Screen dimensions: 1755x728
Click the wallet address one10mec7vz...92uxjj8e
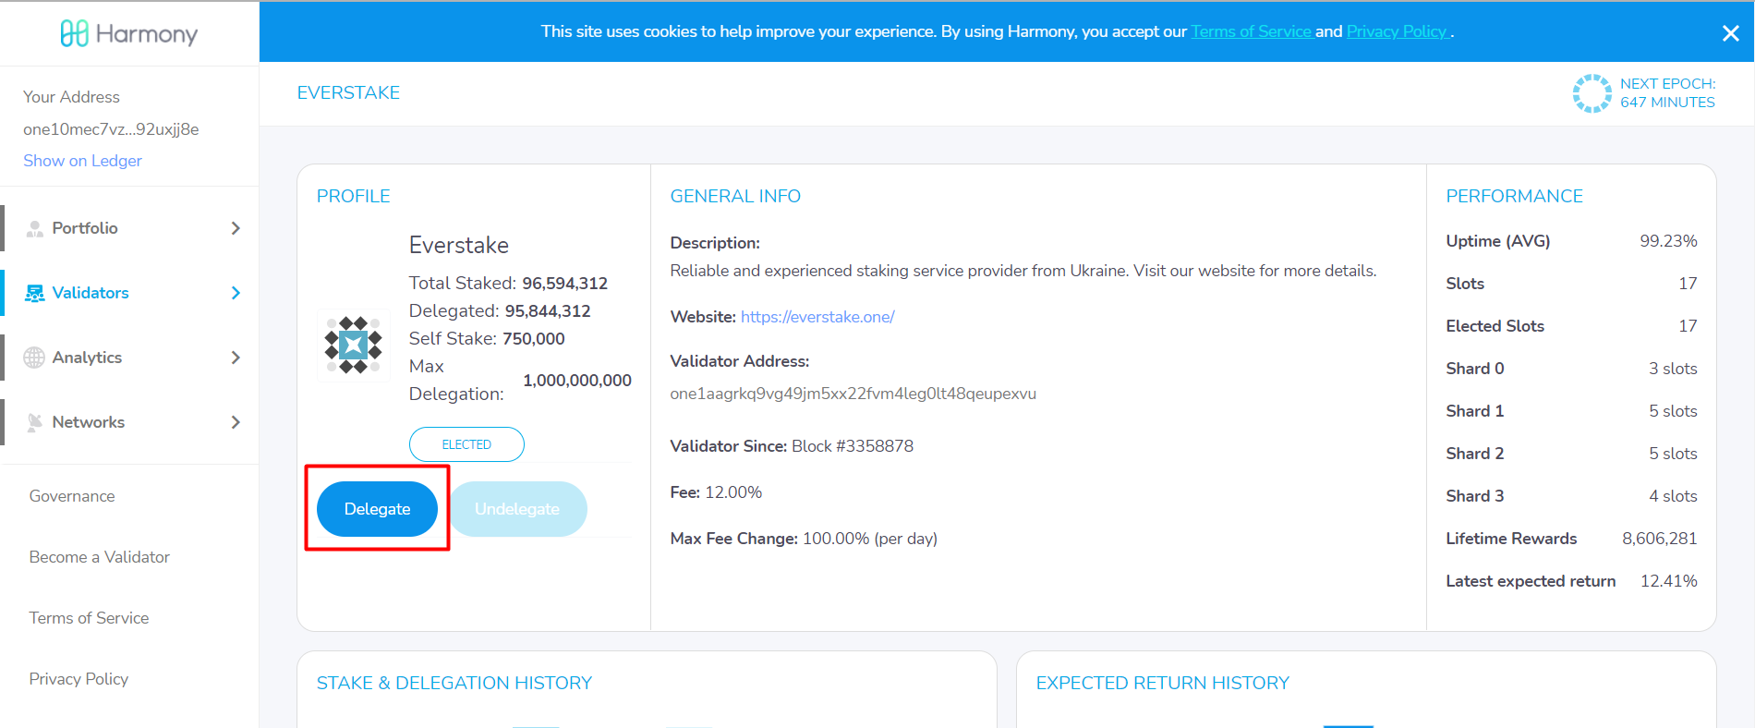pyautogui.click(x=111, y=129)
